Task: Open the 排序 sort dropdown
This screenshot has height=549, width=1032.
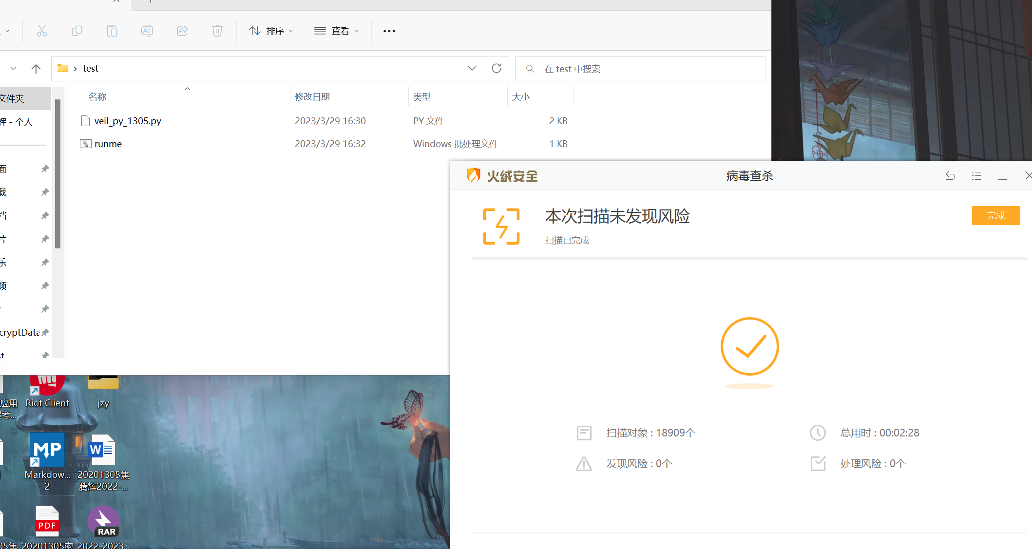Action: pyautogui.click(x=271, y=31)
